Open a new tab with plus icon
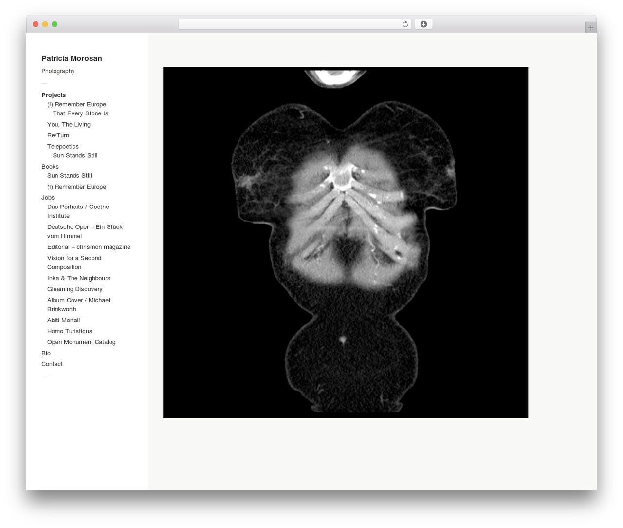 coord(590,28)
